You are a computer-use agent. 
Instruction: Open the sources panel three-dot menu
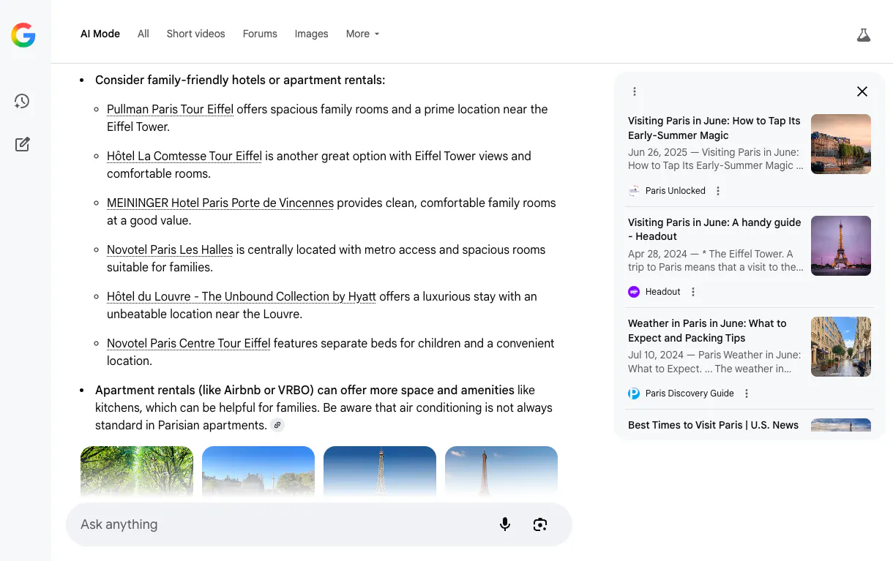(x=635, y=91)
